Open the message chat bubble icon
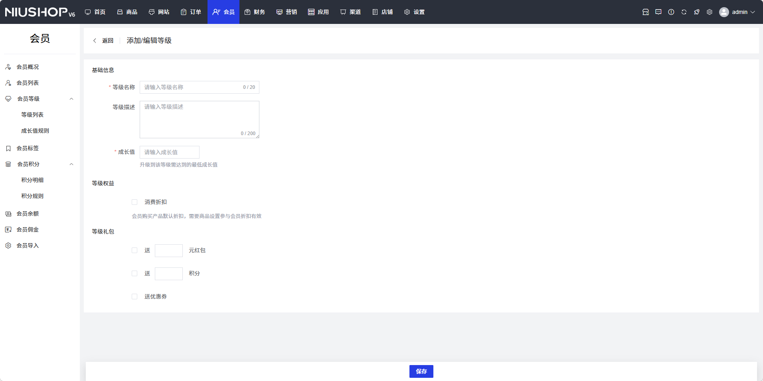 click(x=658, y=12)
